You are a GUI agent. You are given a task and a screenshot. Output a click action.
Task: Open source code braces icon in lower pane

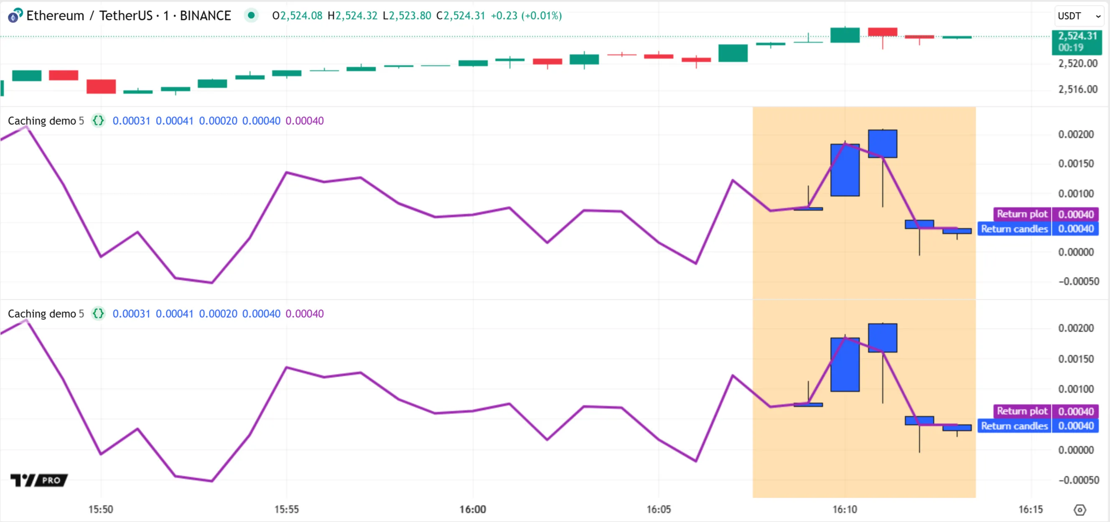(98, 314)
